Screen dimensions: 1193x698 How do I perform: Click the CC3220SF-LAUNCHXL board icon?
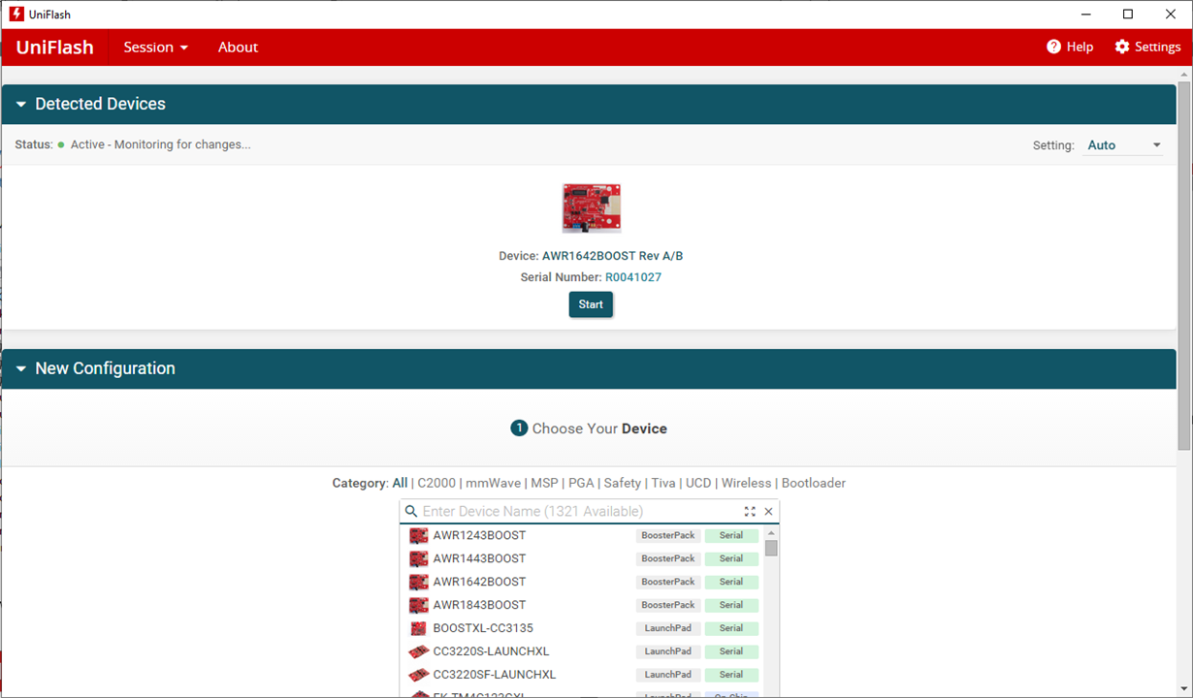pyautogui.click(x=418, y=675)
